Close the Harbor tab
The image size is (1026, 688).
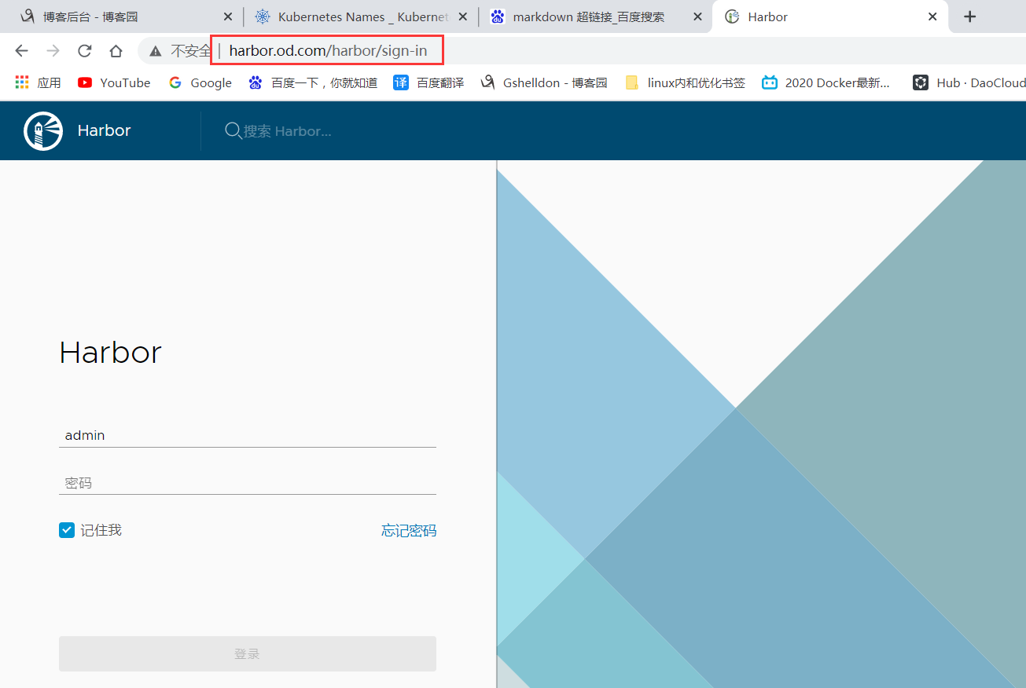[932, 16]
